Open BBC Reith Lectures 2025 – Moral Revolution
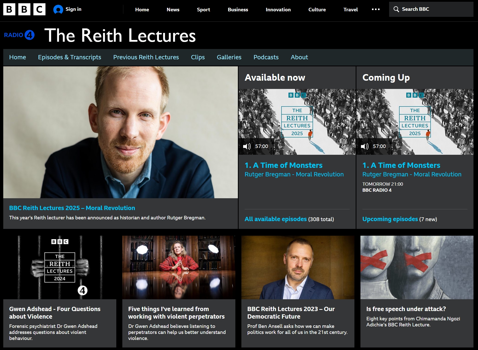The image size is (478, 350). tap(72, 208)
